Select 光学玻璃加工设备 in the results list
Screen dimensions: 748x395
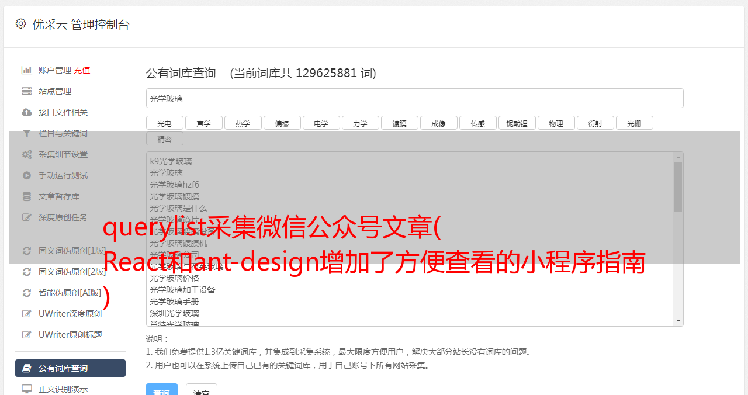point(182,290)
